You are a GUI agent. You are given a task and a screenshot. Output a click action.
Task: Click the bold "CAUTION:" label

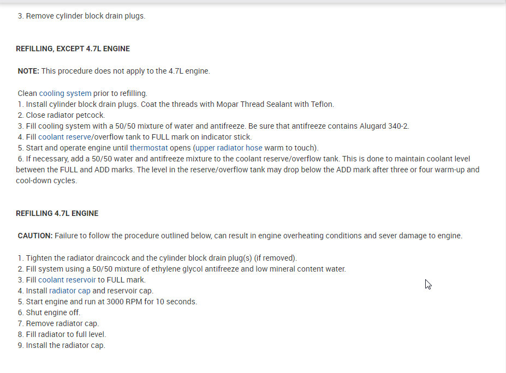(x=35, y=236)
